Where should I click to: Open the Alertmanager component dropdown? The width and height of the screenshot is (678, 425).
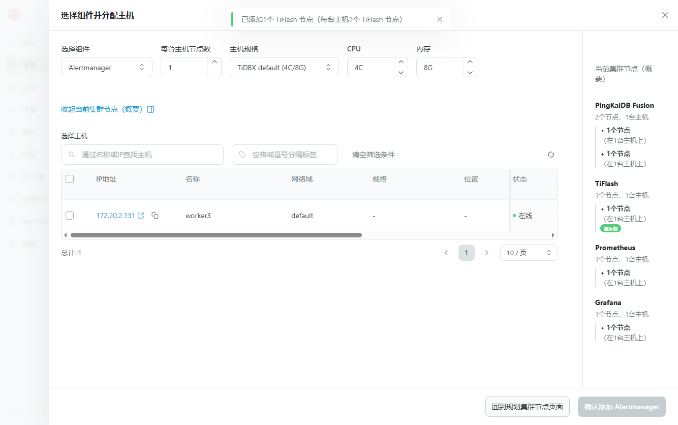(107, 68)
